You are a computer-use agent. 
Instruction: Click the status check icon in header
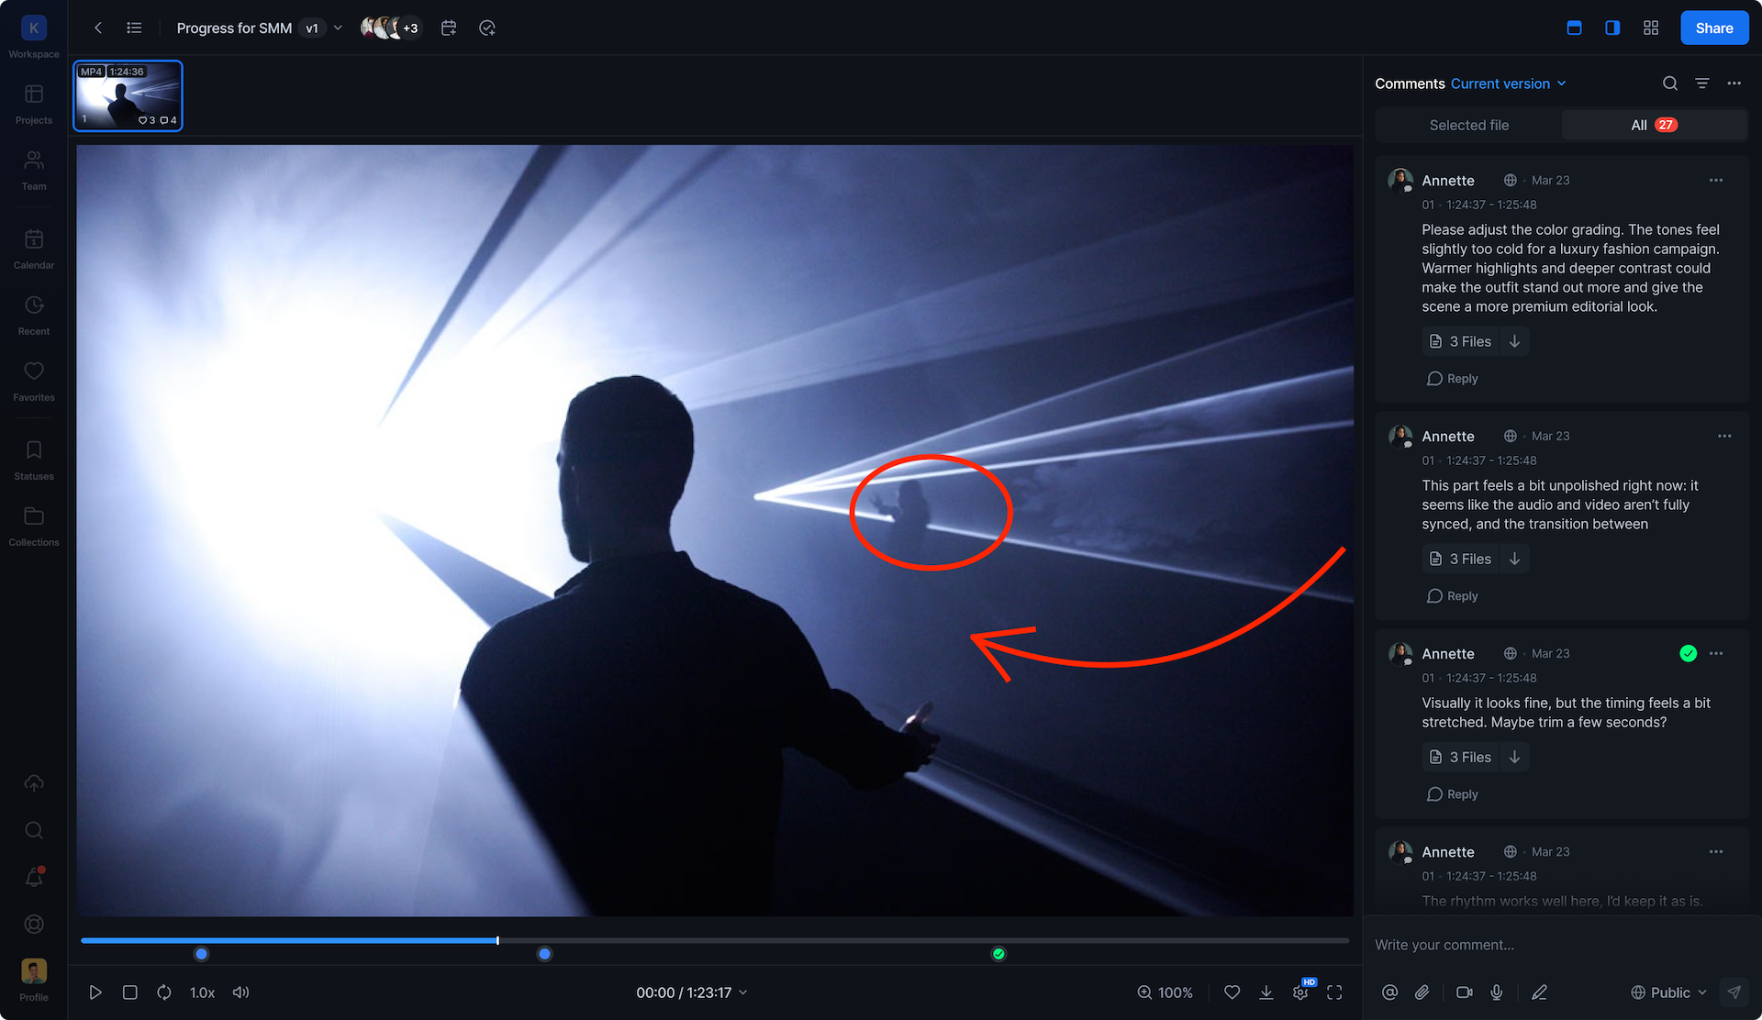point(487,28)
